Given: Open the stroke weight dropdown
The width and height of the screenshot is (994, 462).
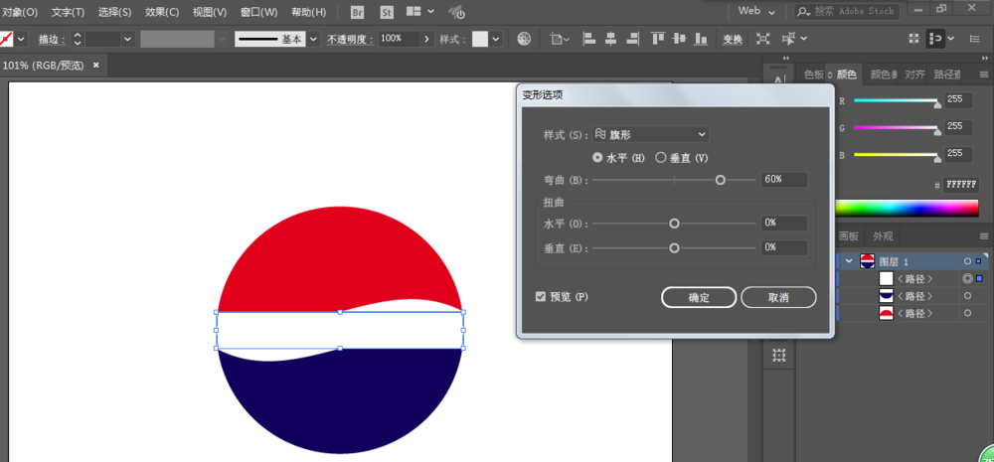Looking at the screenshot, I should pos(128,40).
